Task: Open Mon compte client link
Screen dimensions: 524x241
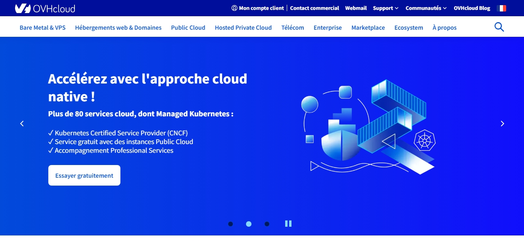Action: (x=258, y=8)
